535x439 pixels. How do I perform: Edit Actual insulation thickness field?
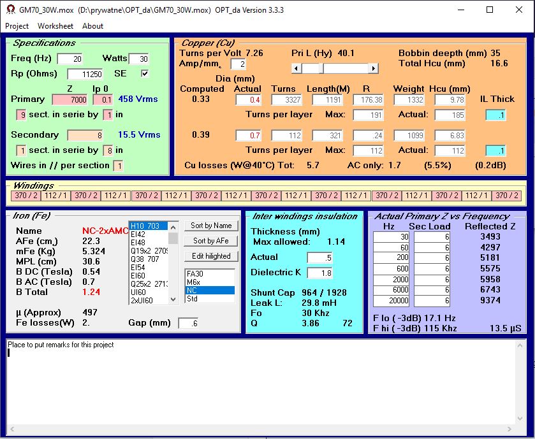pos(319,257)
